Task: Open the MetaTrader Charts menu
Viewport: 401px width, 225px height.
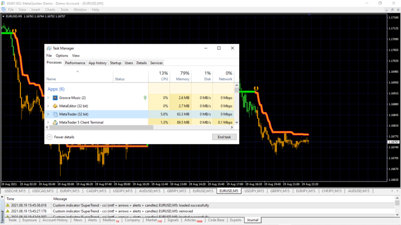Action: 50,9
